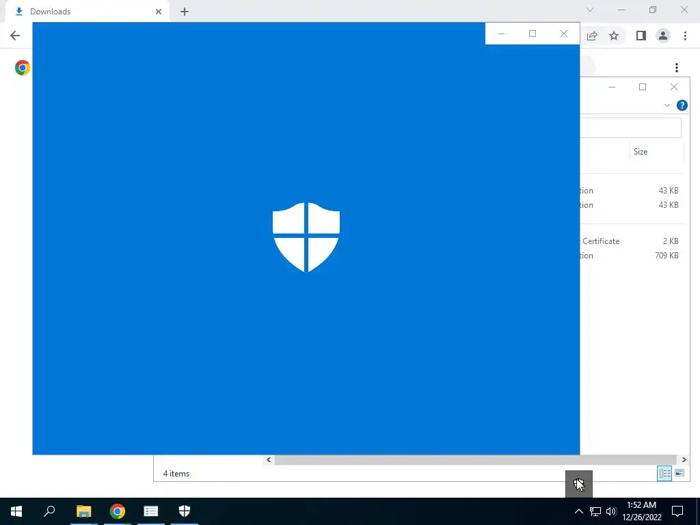Viewport: 700px width, 525px height.
Task: Switch to details view icon
Action: [x=664, y=473]
